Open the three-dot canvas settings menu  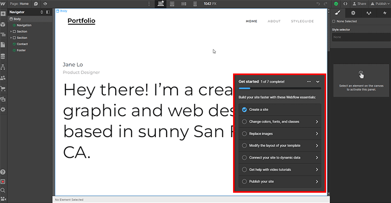[149, 4]
